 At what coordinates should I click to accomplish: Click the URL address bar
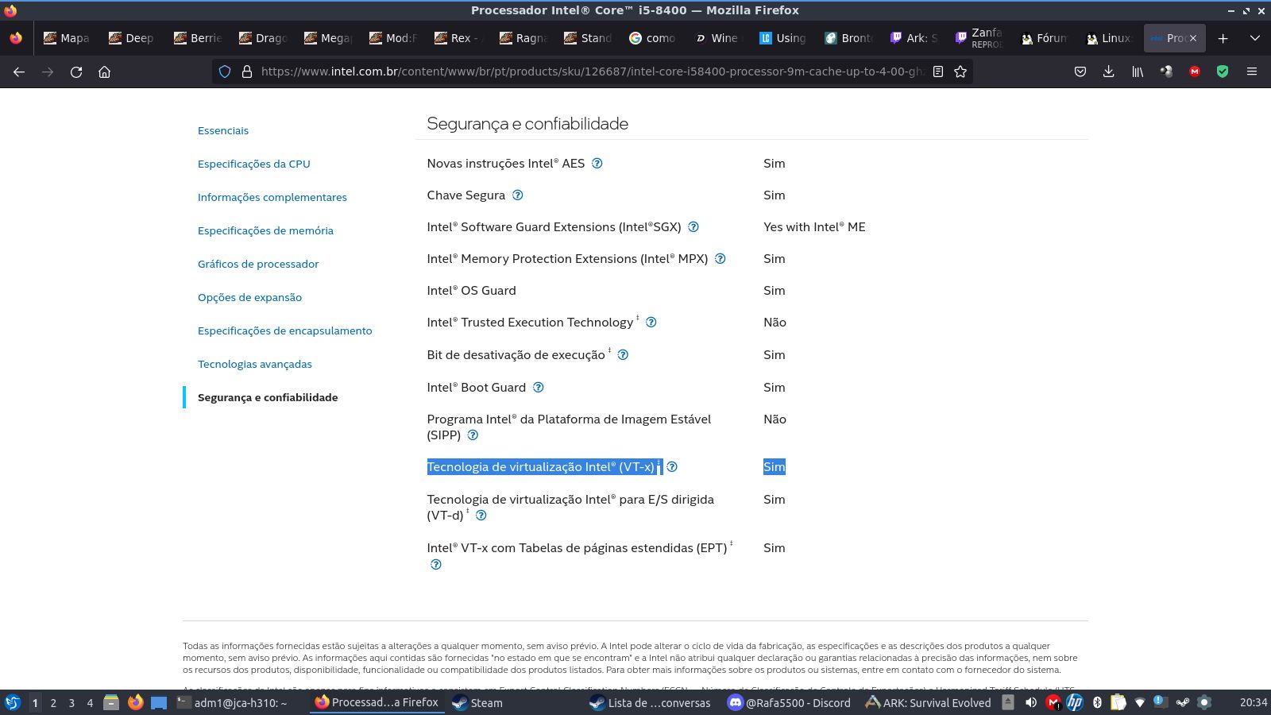coord(592,71)
